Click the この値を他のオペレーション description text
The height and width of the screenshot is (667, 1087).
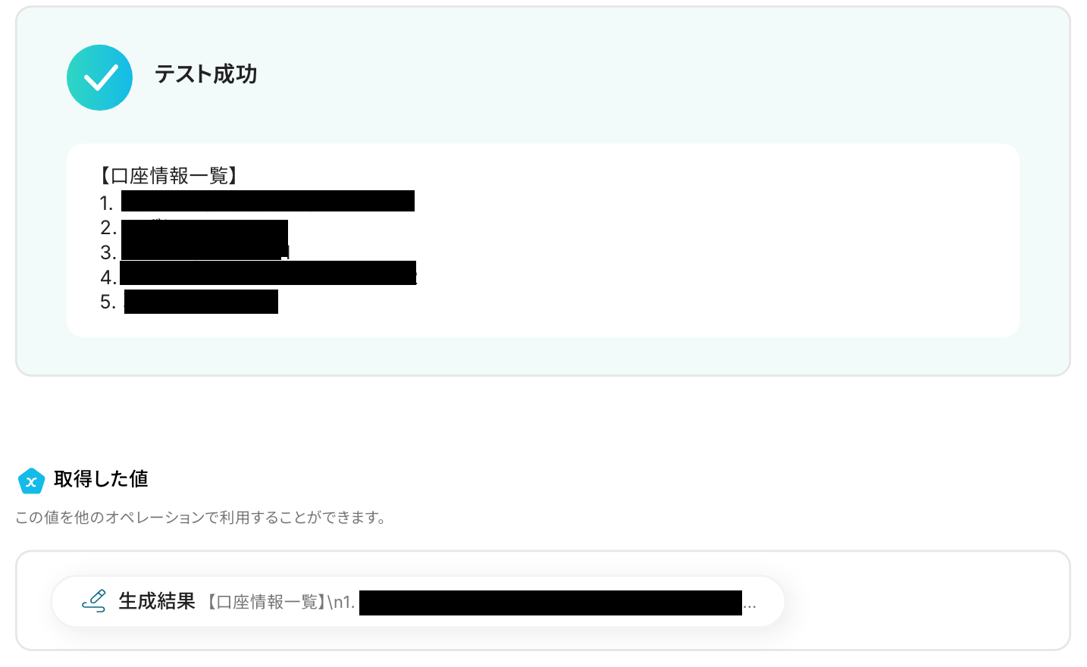[201, 518]
